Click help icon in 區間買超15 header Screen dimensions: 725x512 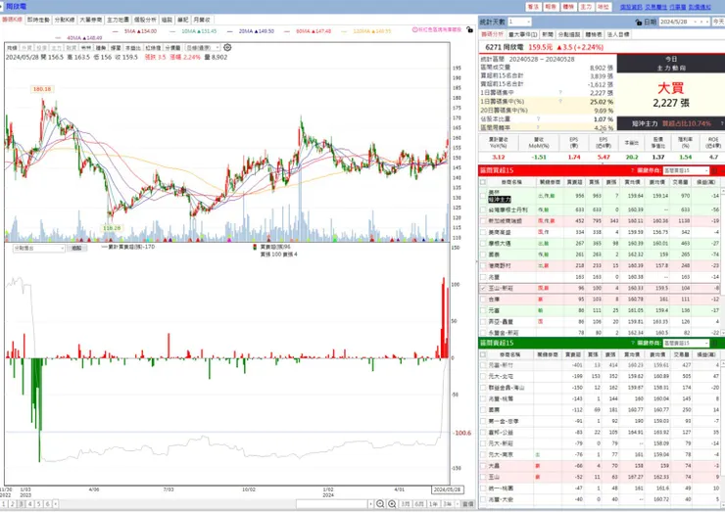632,170
